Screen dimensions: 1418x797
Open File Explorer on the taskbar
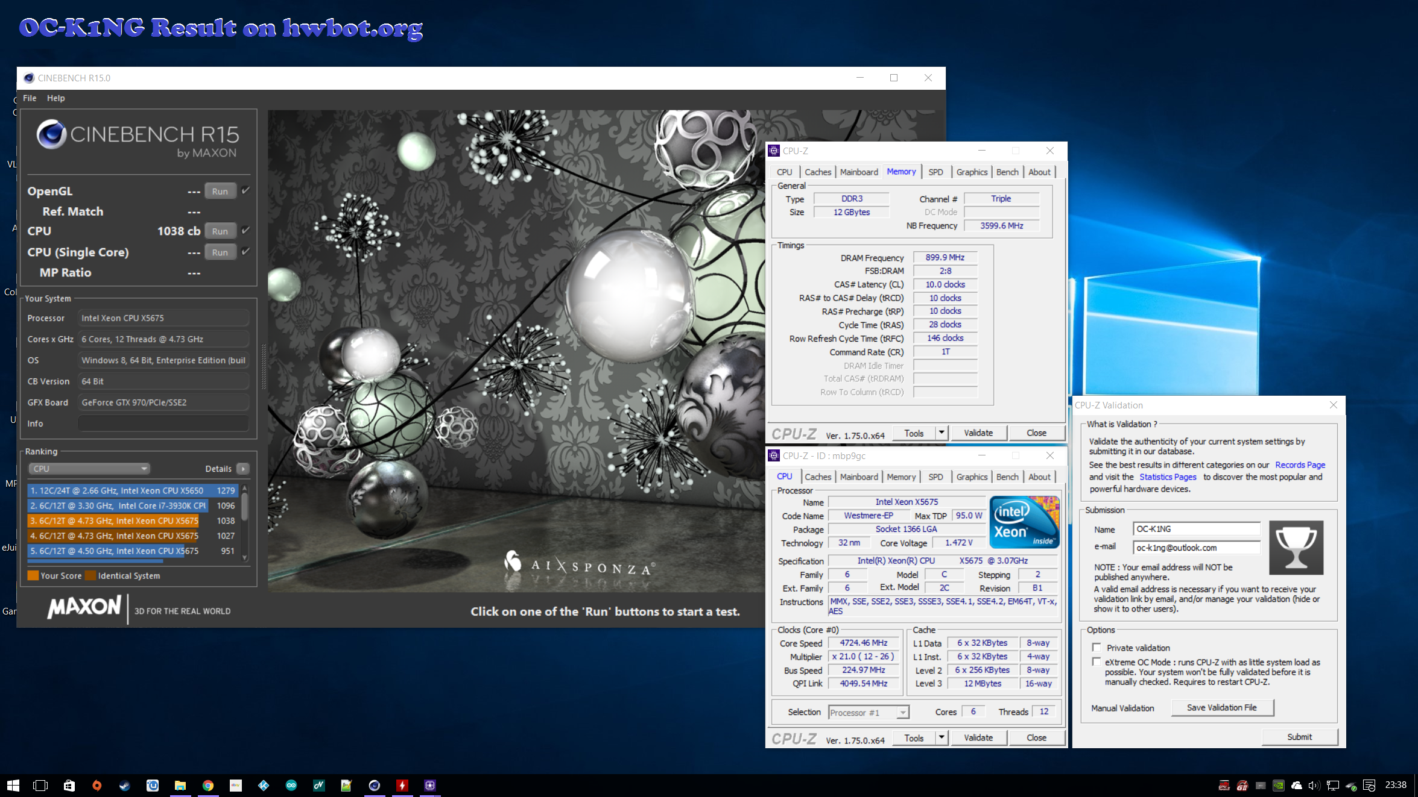pyautogui.click(x=180, y=785)
